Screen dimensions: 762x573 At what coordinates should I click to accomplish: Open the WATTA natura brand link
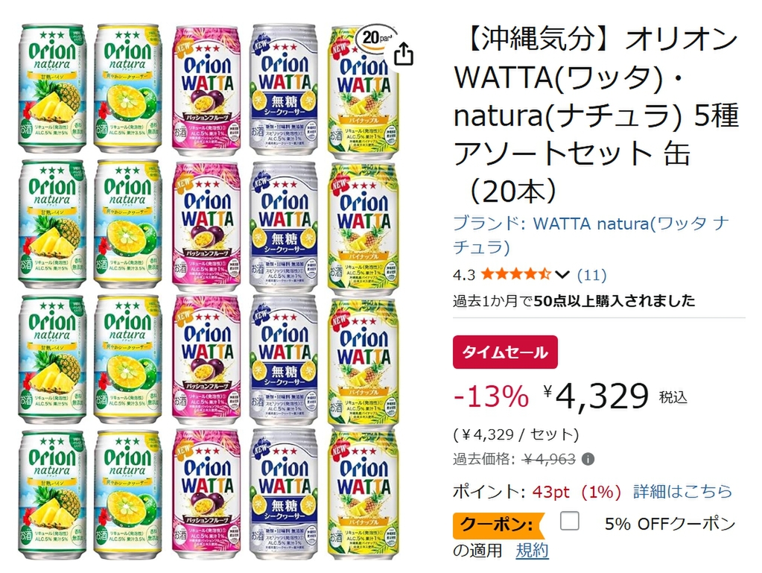(x=591, y=235)
